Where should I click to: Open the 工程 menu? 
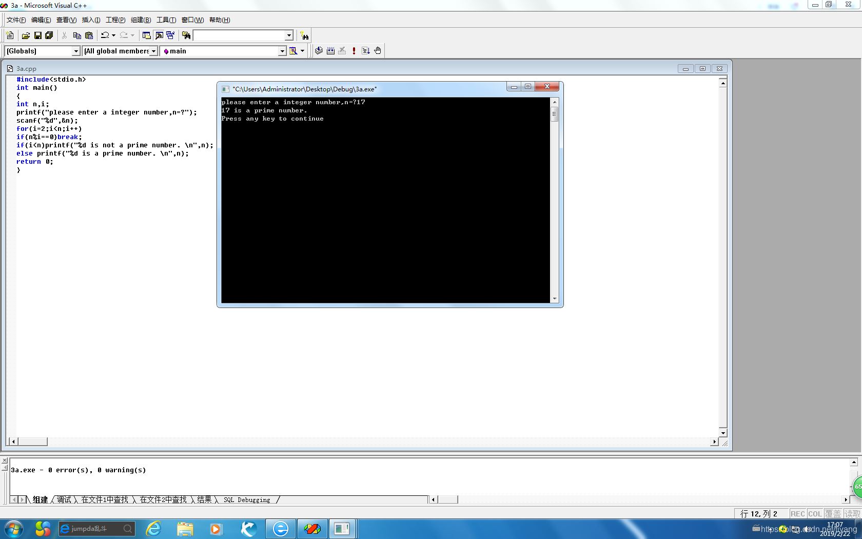(x=115, y=20)
